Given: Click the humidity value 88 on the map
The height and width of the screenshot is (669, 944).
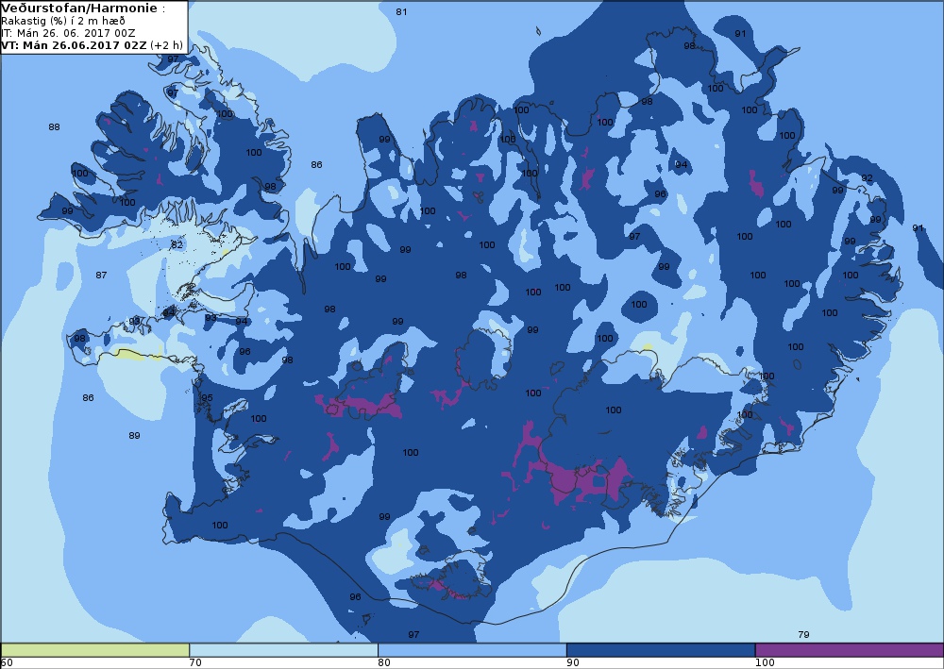Looking at the screenshot, I should pos(54,127).
